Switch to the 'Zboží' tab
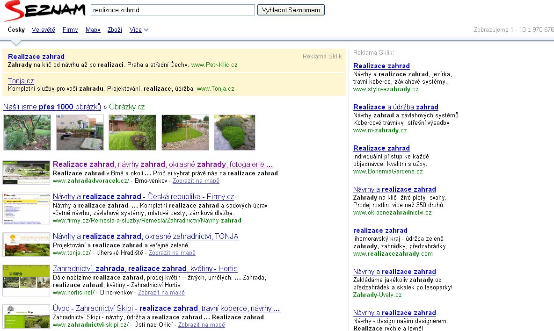Viewport: 554px width, 331px height. [115, 29]
